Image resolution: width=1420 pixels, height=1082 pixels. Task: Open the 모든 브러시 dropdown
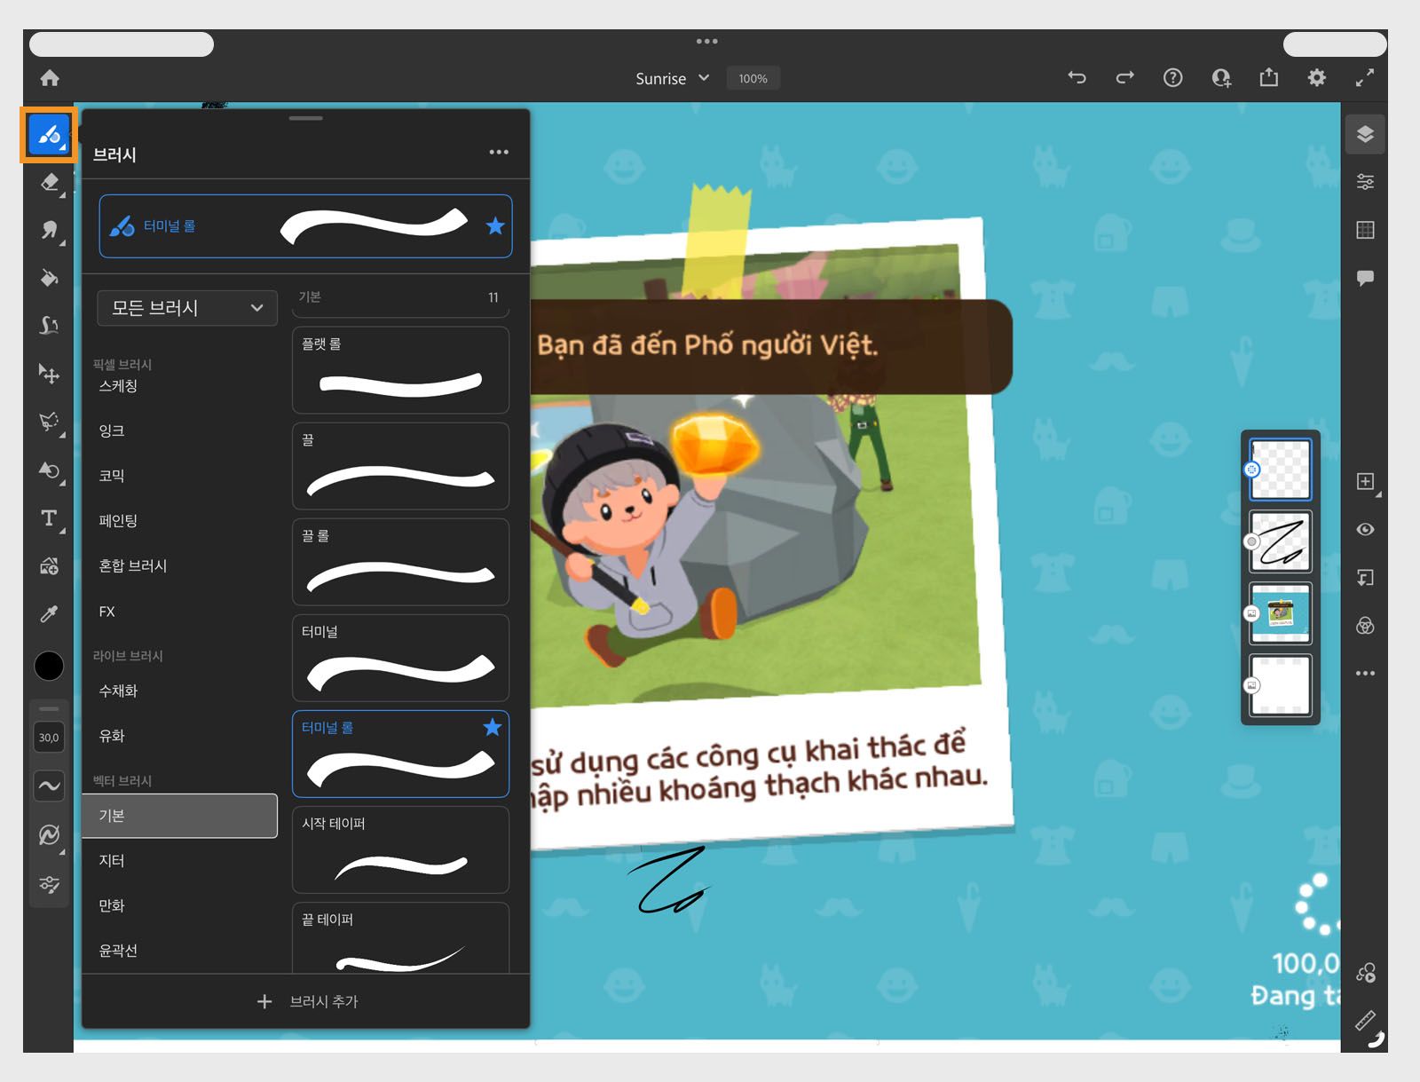click(187, 308)
